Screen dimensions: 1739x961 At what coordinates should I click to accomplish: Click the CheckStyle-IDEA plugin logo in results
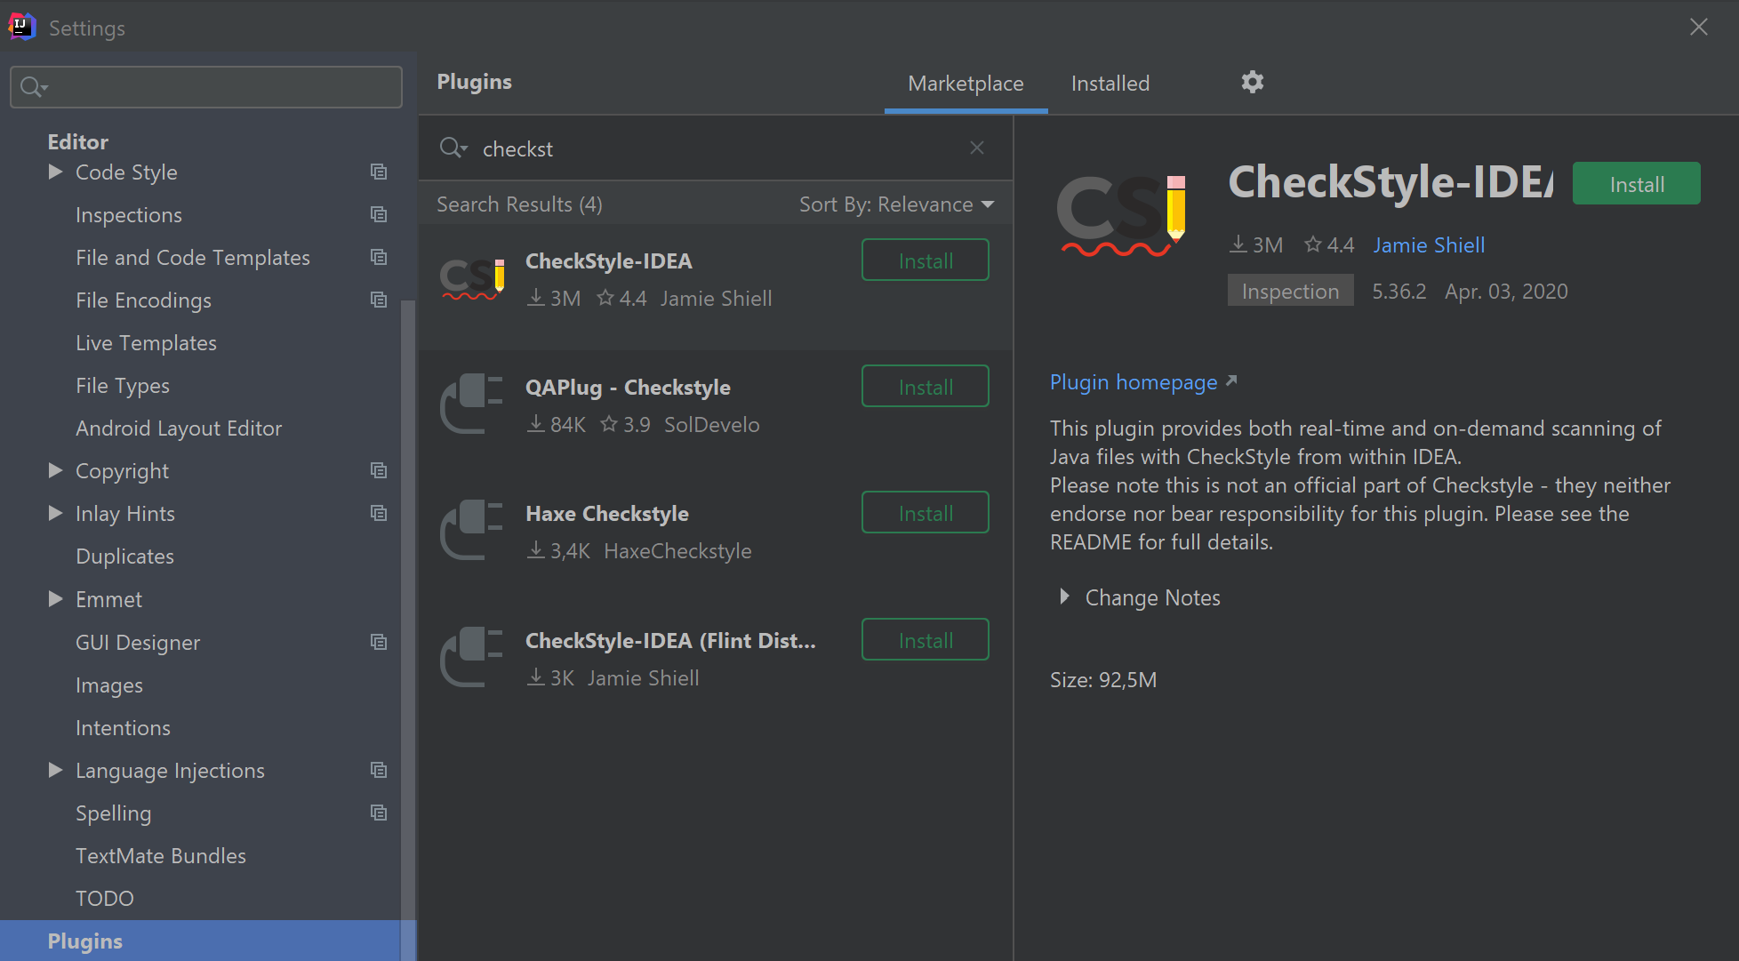[472, 279]
